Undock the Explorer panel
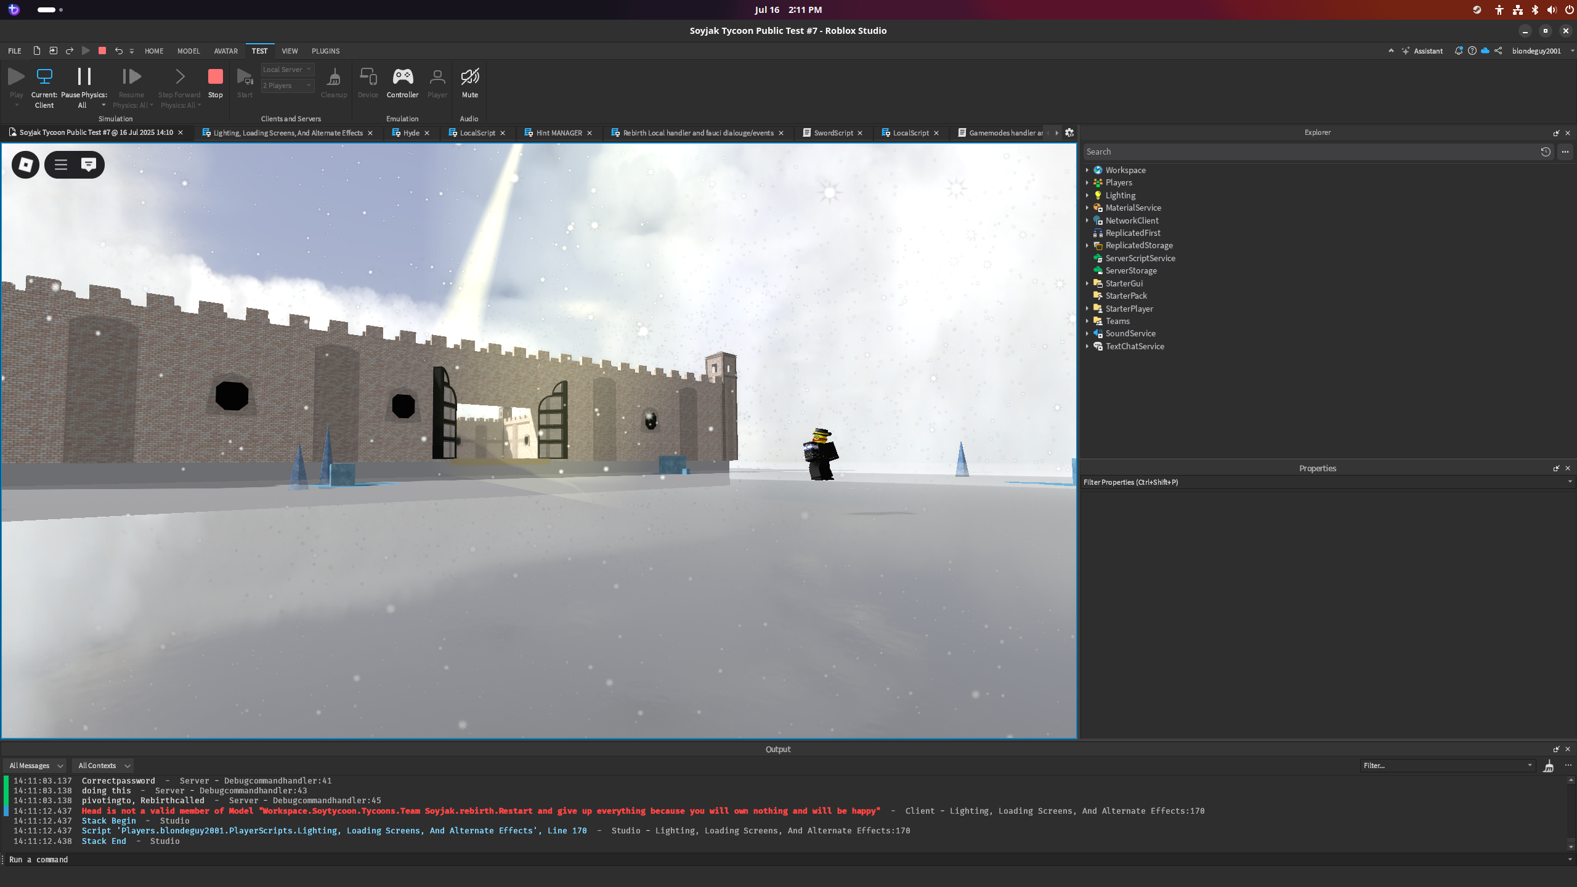The height and width of the screenshot is (887, 1577). coord(1556,133)
